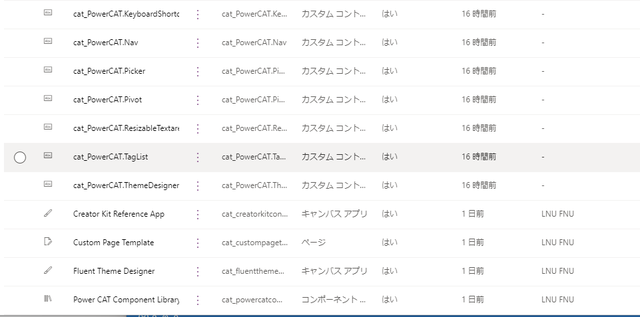Open more actions for cat_PowerCAT.Pivot
The width and height of the screenshot is (640, 317).
pyautogui.click(x=198, y=100)
